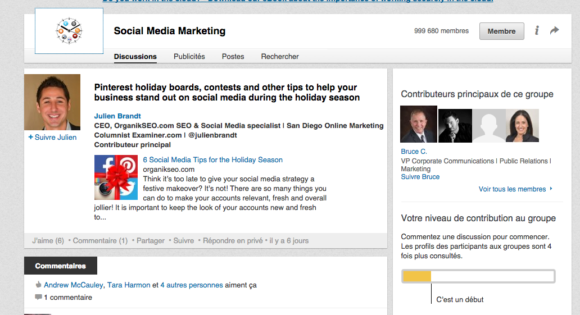Share the discussion via Partager
This screenshot has height=315, width=580.
[x=151, y=241]
